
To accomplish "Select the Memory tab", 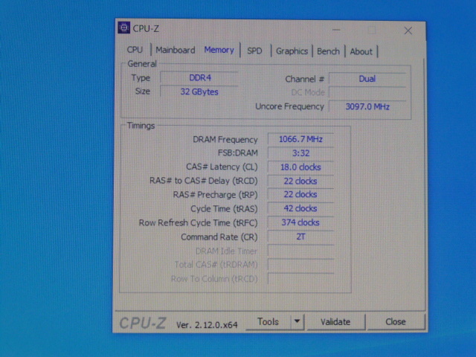I will tap(219, 50).
